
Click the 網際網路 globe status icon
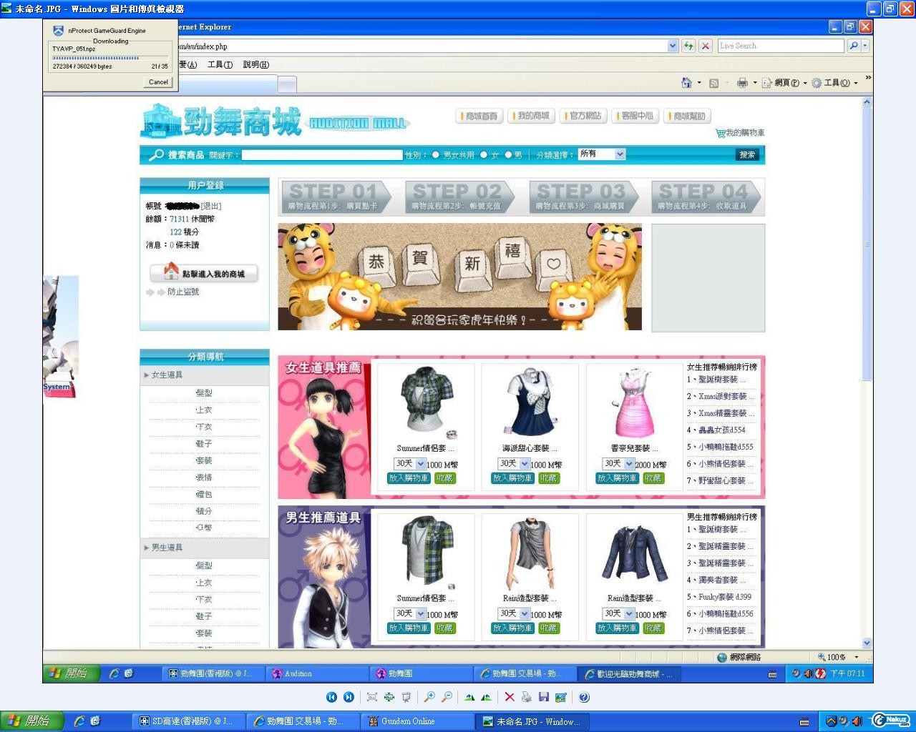point(722,657)
